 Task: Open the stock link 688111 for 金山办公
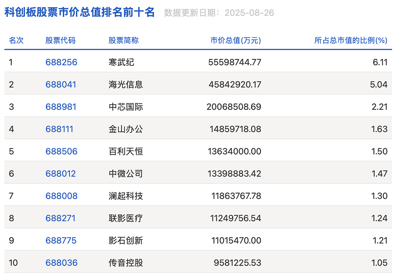tap(60, 129)
